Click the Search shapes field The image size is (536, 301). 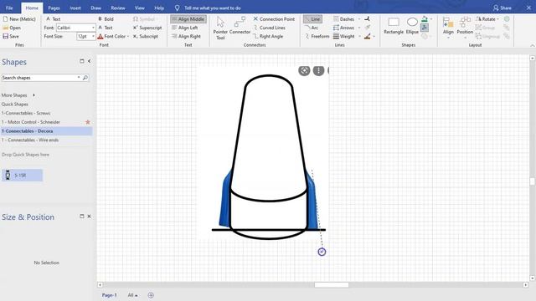click(40, 78)
